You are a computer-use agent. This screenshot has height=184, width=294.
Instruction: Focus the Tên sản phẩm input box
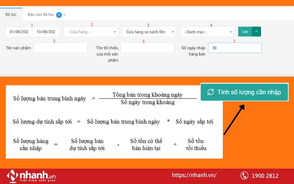(60, 48)
